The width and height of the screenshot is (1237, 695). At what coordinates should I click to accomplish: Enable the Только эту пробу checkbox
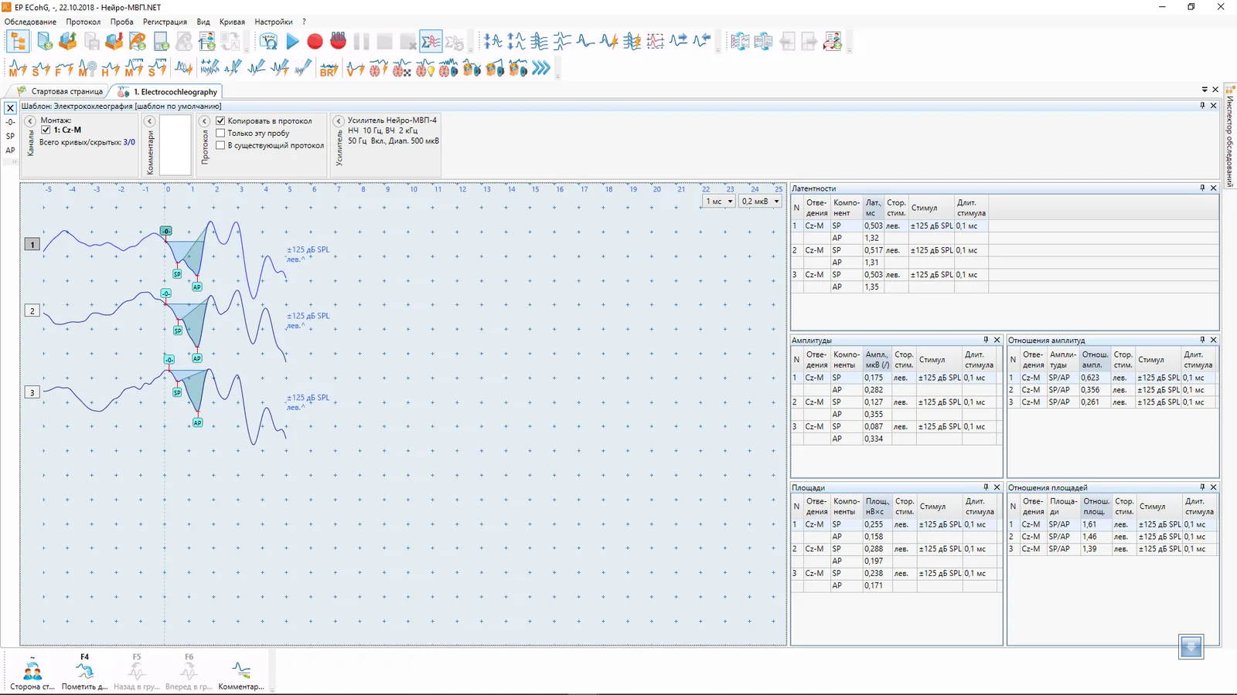(x=220, y=133)
